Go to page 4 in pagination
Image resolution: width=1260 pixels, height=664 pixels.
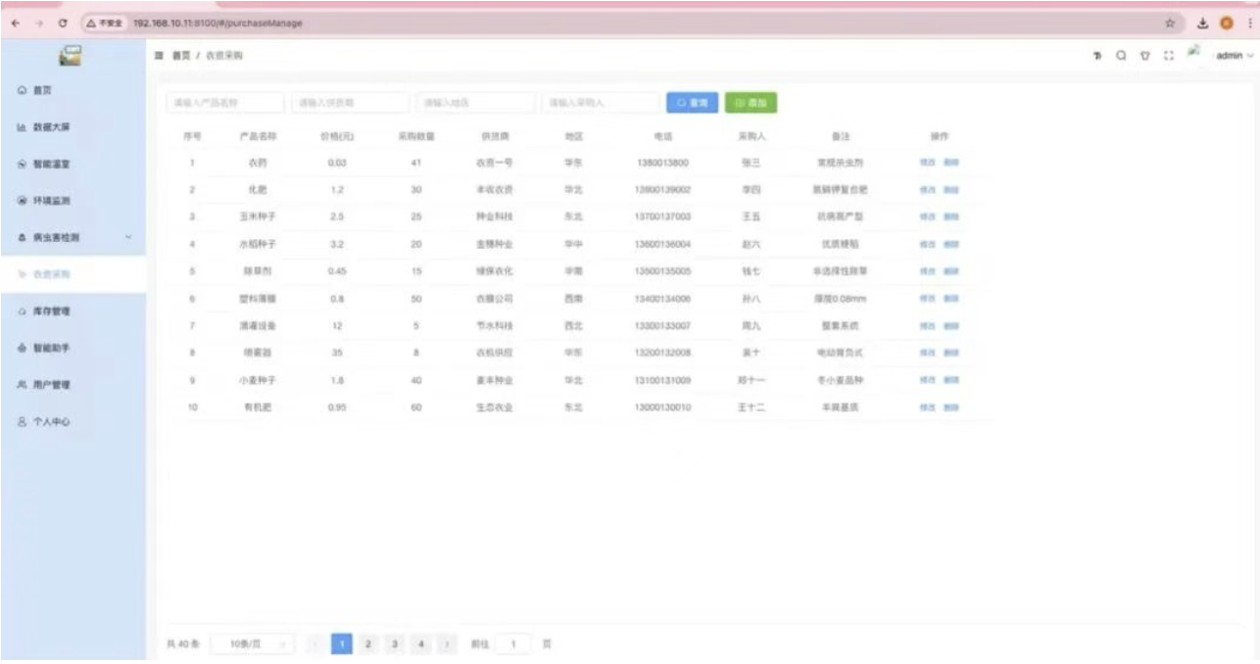click(x=420, y=643)
